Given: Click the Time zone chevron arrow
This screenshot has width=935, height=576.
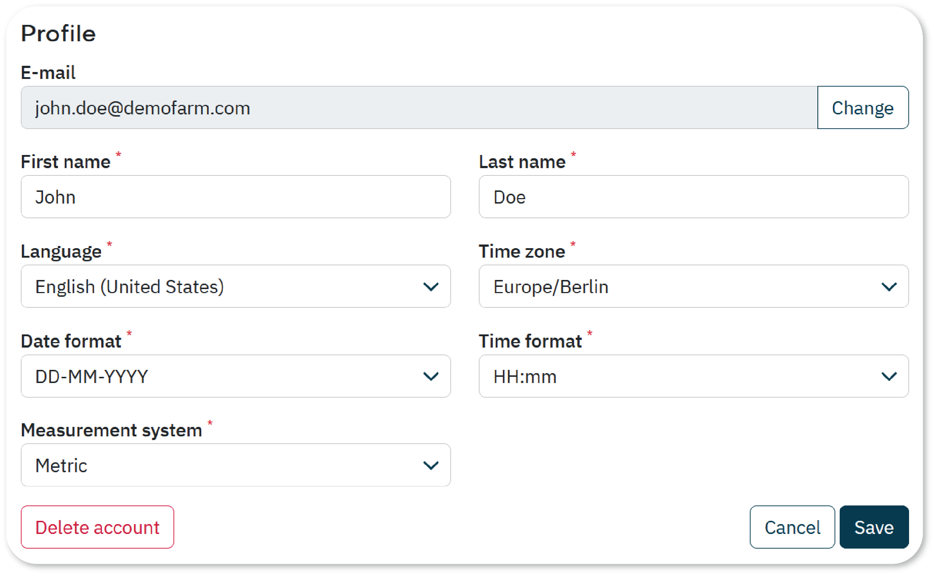Looking at the screenshot, I should pyautogui.click(x=889, y=287).
